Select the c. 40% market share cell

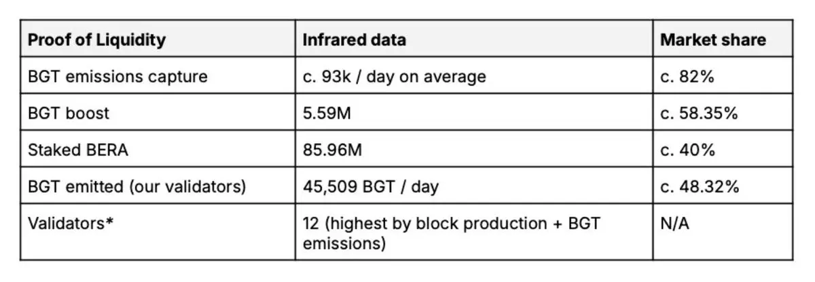tap(723, 149)
